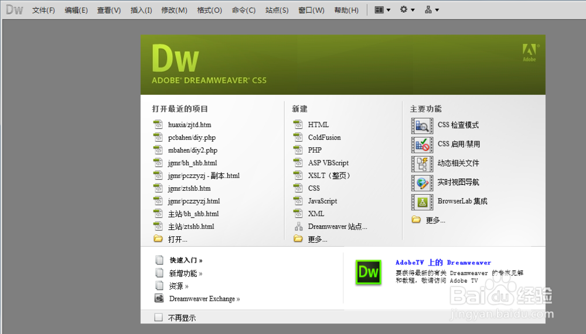Open recent file jgmr/ztshb.htm

click(x=189, y=188)
